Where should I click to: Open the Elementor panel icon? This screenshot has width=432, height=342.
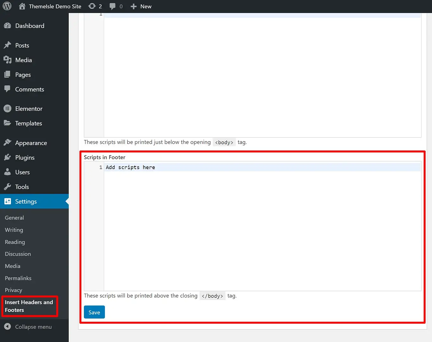(x=8, y=108)
